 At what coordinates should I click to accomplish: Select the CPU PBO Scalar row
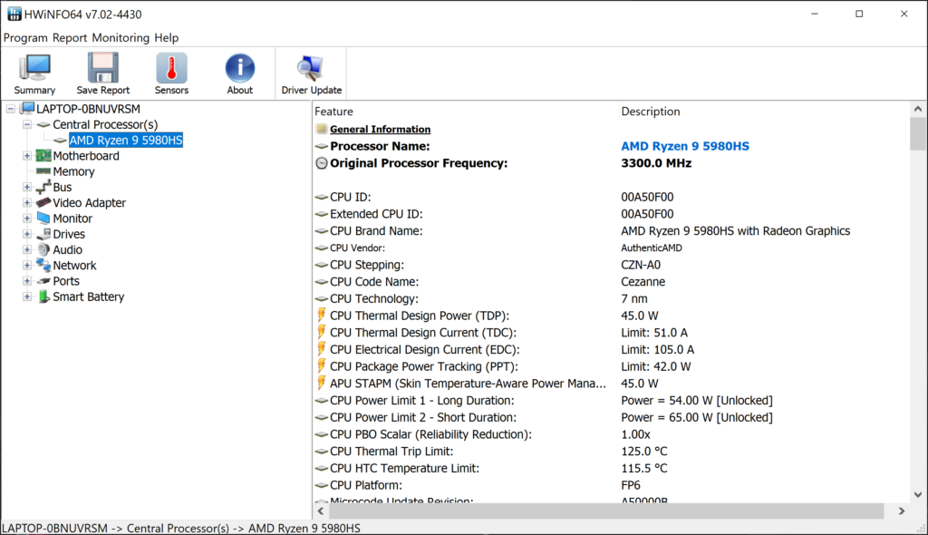pos(612,434)
